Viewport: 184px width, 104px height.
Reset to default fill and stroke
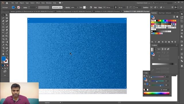pyautogui.click(x=2, y=62)
